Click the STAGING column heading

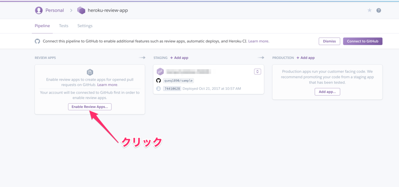160,58
